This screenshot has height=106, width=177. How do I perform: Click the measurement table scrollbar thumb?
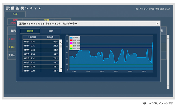coord(61,46)
